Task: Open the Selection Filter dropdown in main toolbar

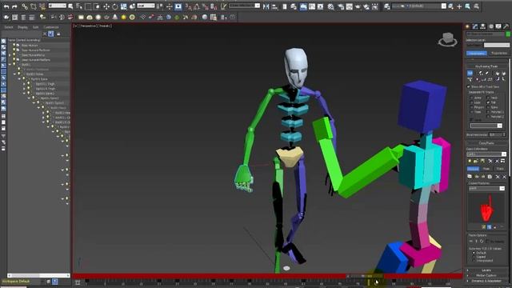Action: [57, 6]
